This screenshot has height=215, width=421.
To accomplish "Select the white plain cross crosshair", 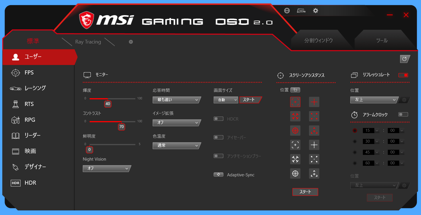I will click(314, 145).
